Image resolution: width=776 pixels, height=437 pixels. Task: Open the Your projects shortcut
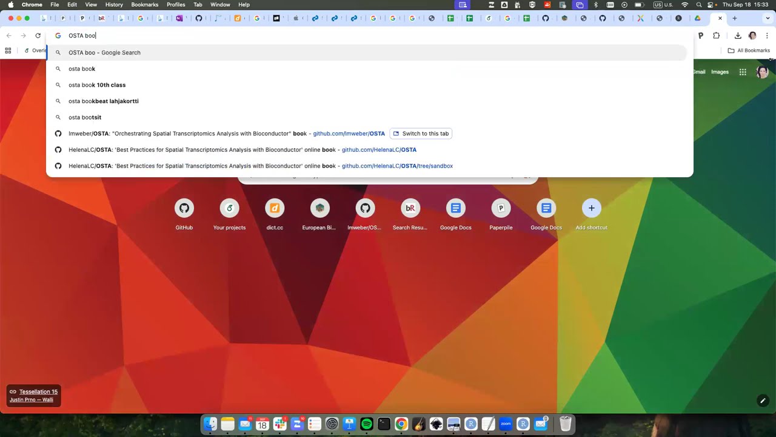(x=229, y=215)
